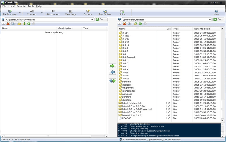Sort remote list by Size column
Screen dimensions: 226x142
[164, 29]
